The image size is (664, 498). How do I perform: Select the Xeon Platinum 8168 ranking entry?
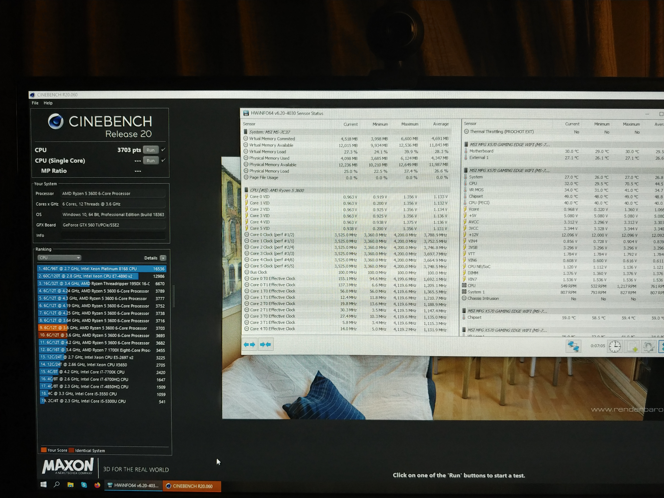coord(101,269)
